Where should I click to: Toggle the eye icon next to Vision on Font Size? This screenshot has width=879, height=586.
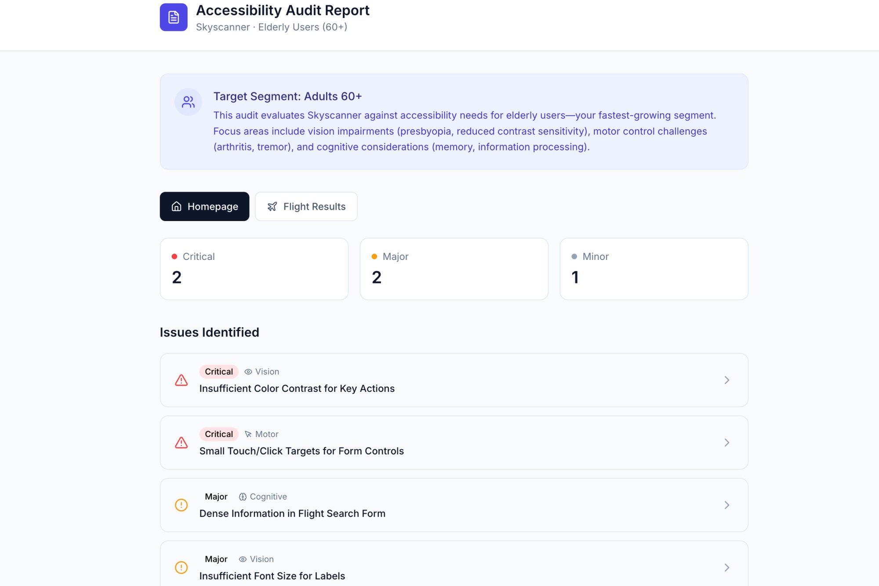242,559
